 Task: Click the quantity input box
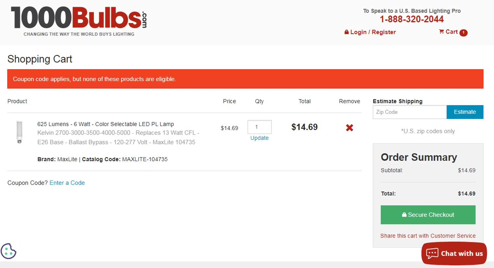point(260,127)
